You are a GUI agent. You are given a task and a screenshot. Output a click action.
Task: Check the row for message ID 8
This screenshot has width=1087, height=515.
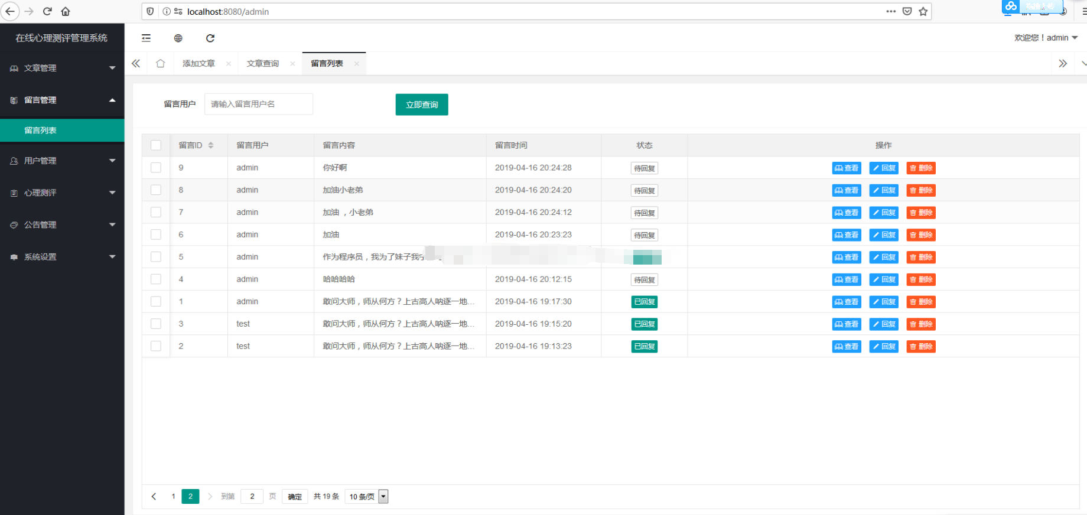coord(156,190)
